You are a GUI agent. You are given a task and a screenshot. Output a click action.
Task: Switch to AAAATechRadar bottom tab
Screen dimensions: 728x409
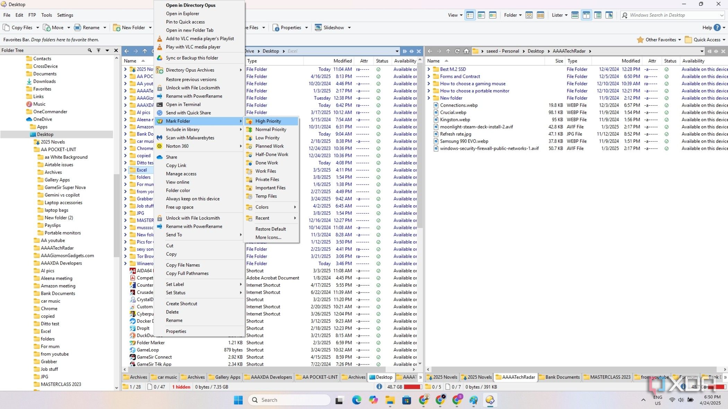(x=515, y=377)
